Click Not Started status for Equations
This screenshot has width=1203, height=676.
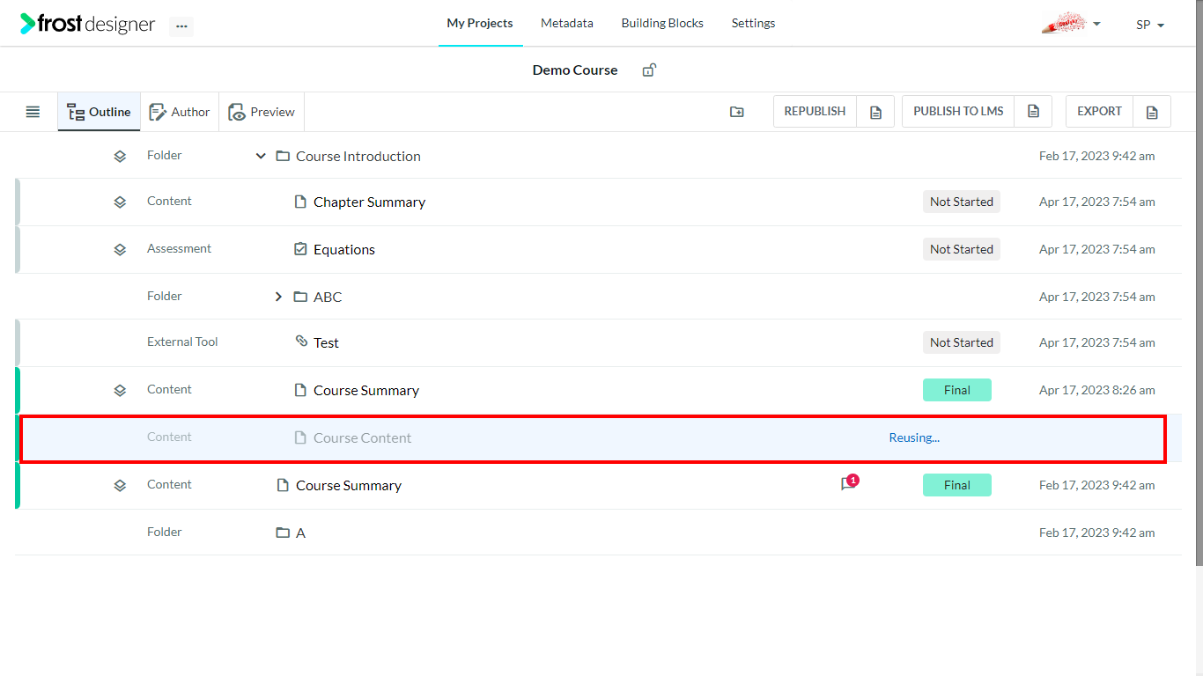pyautogui.click(x=962, y=249)
